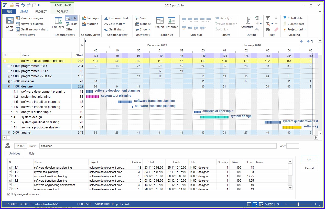
Task: Switch to Gantt-network chart view
Action: tap(32, 29)
